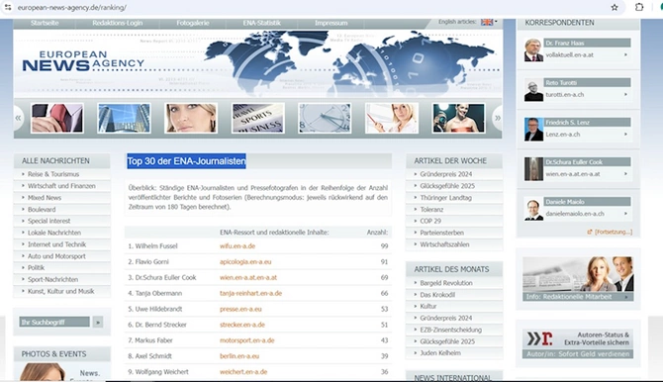Screen dimensions: 663x382
Task: Click the UK flag English articles icon
Action: [487, 22]
